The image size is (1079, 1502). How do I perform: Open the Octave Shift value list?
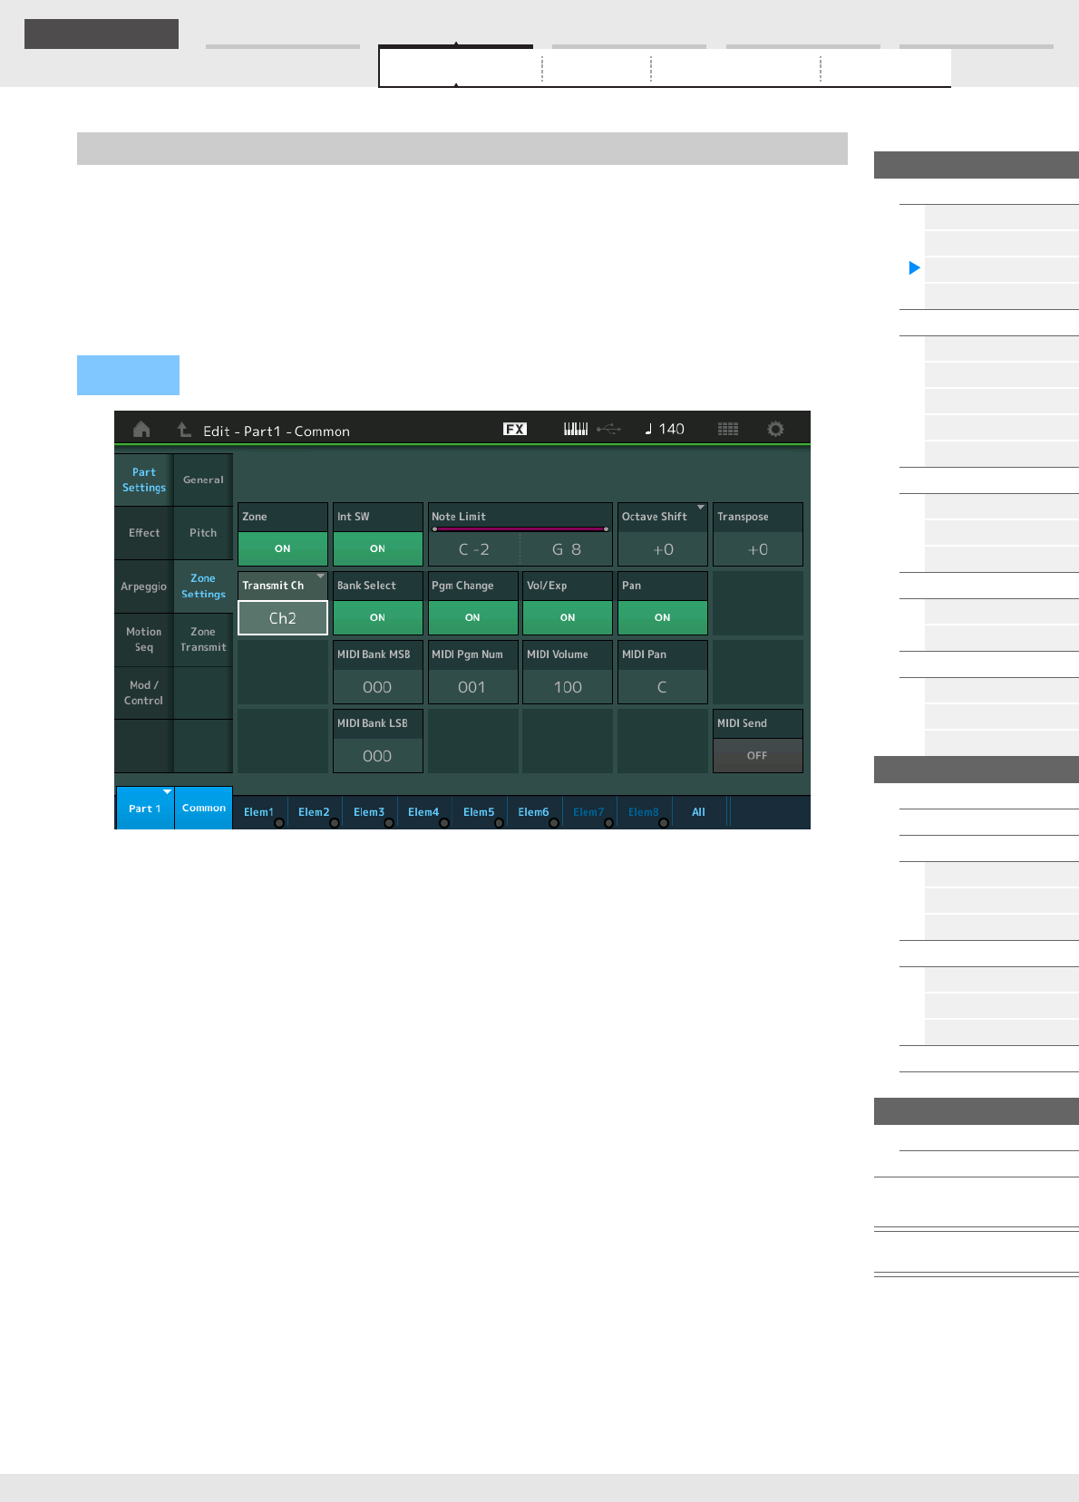(x=663, y=549)
